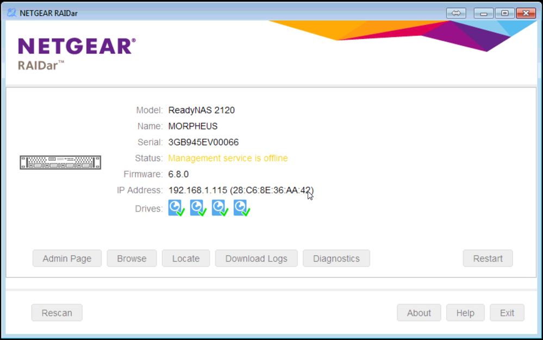Browse the MORPHEUS NAS shares
The image size is (543, 340).
coord(132,259)
